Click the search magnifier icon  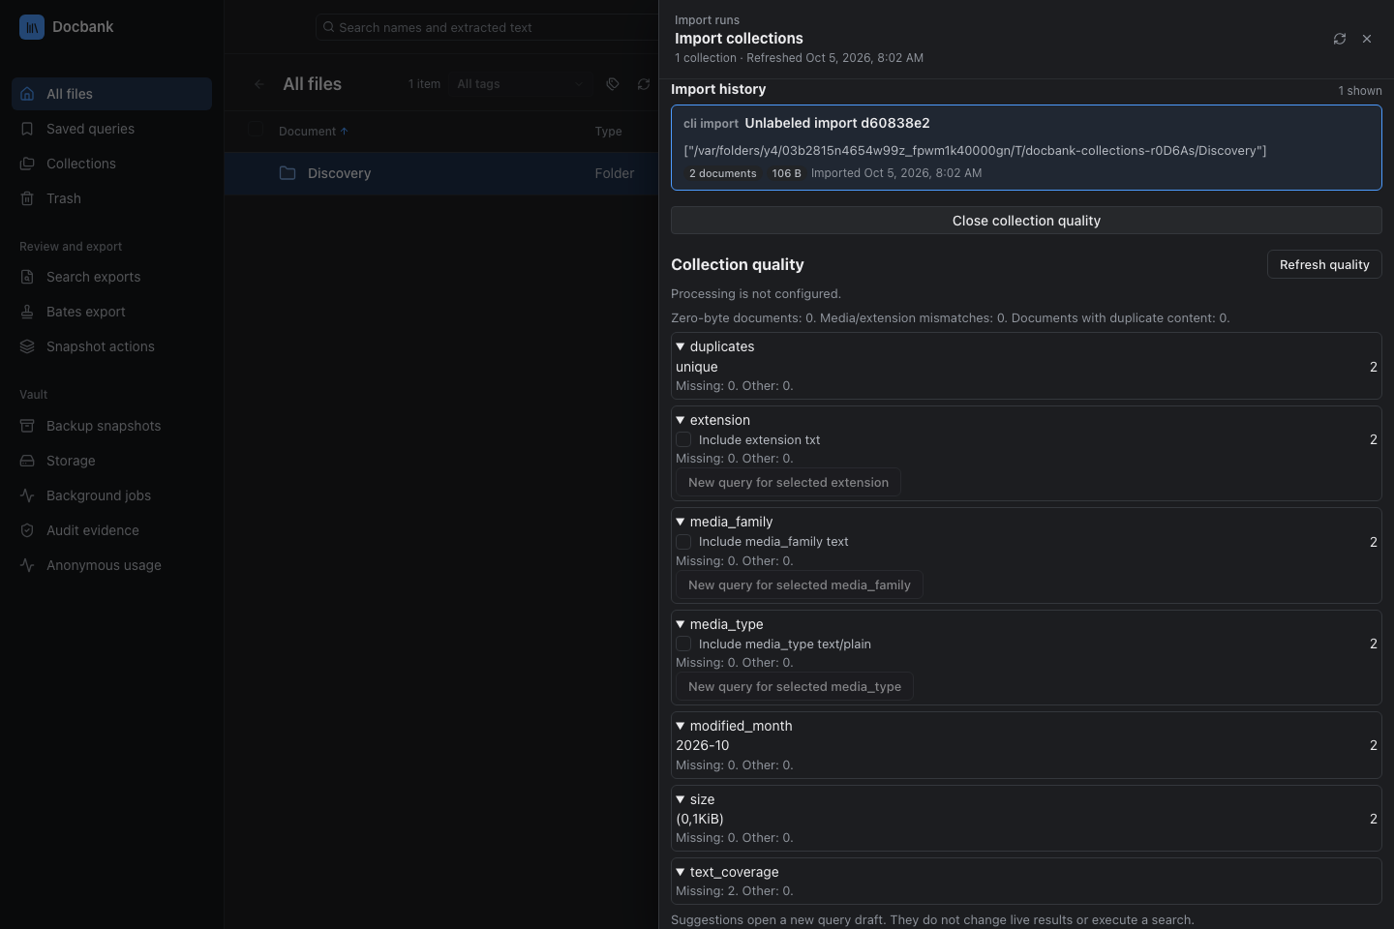(x=329, y=27)
